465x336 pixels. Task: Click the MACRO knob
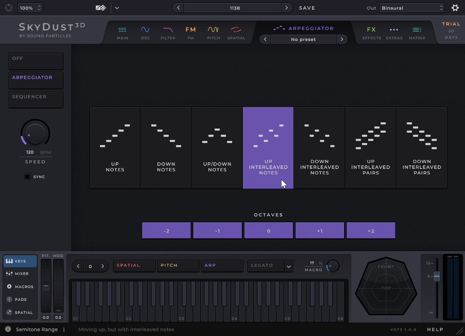(333, 266)
